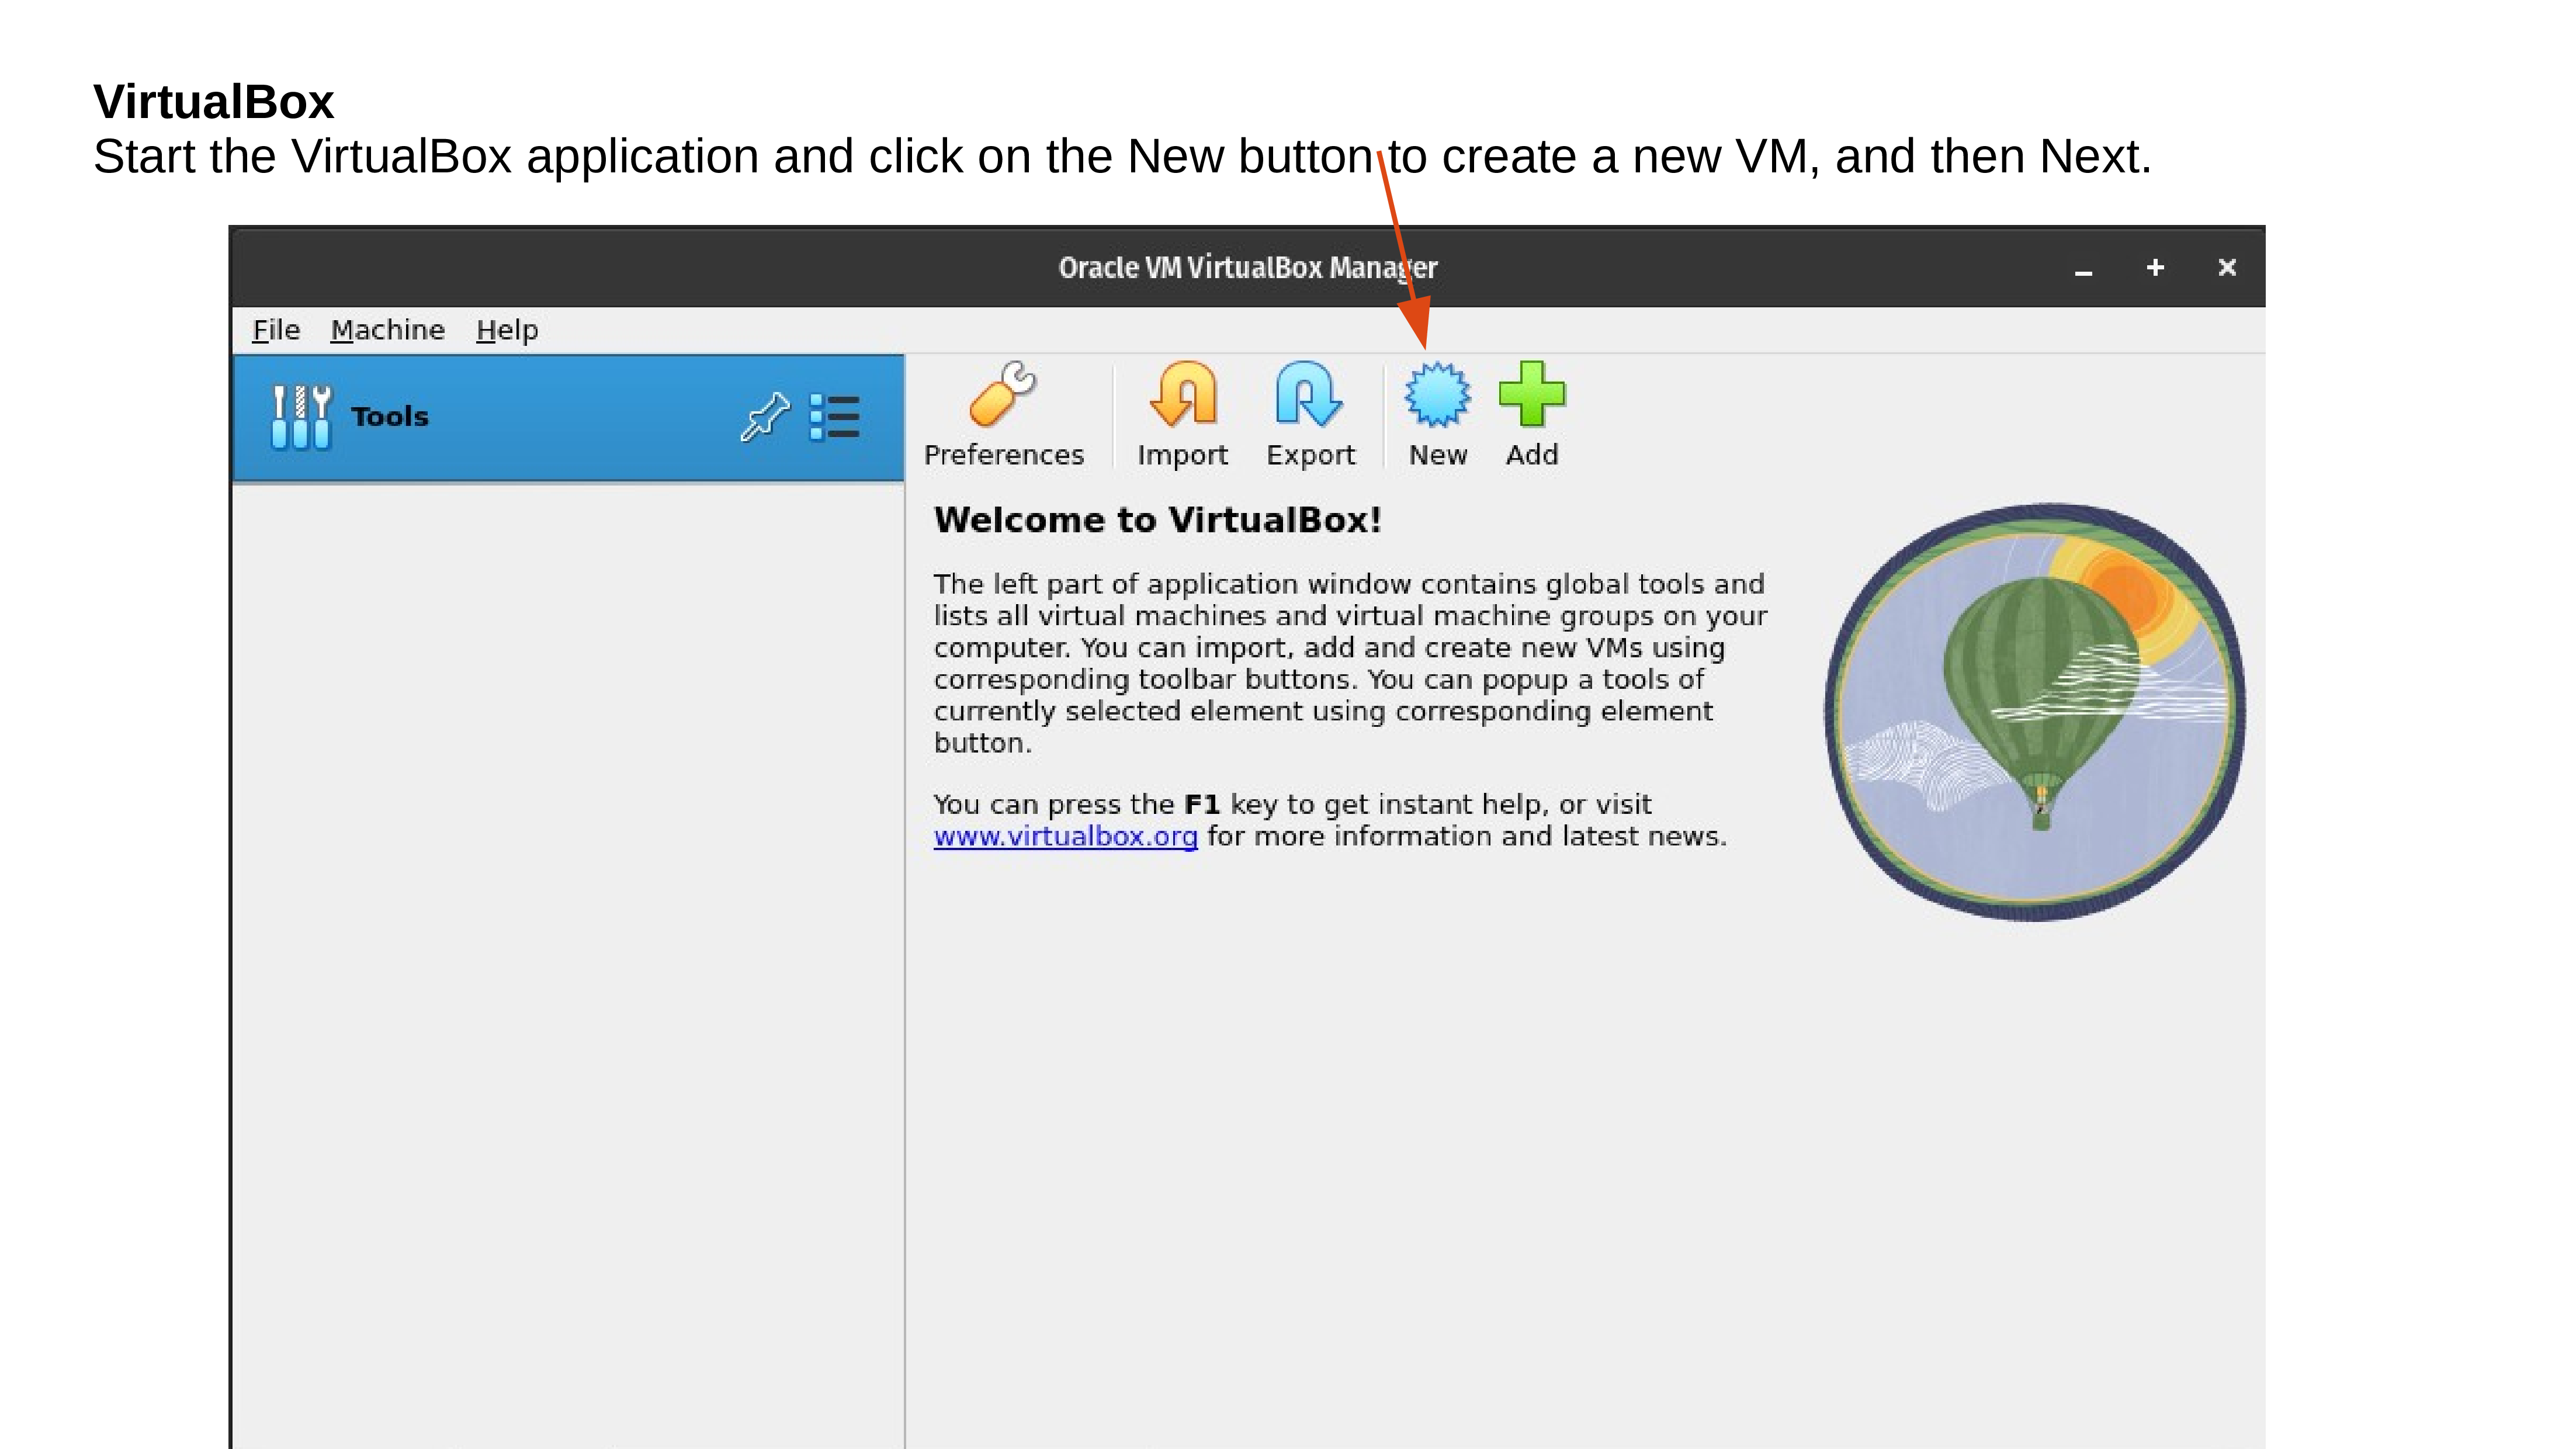Click the Import appliance icon
Viewport: 2576px width, 1449px height.
pyautogui.click(x=1182, y=394)
